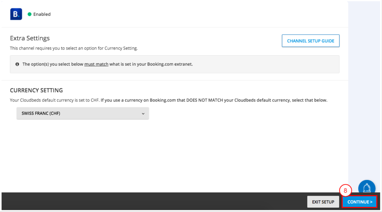
Task: Click the "Enabled" status label
Action: pyautogui.click(x=42, y=14)
